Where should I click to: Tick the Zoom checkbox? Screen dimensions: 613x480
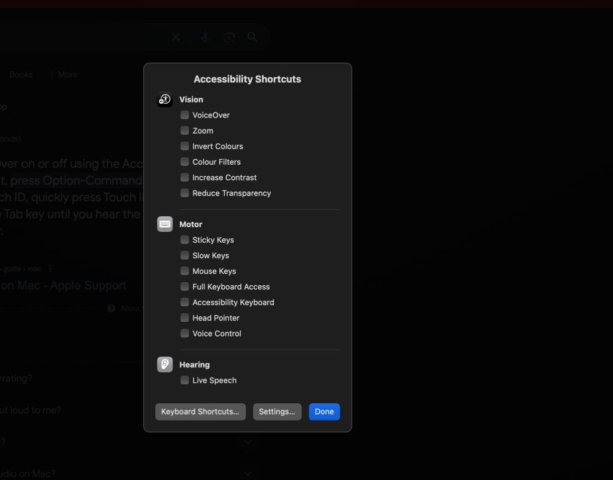(185, 131)
